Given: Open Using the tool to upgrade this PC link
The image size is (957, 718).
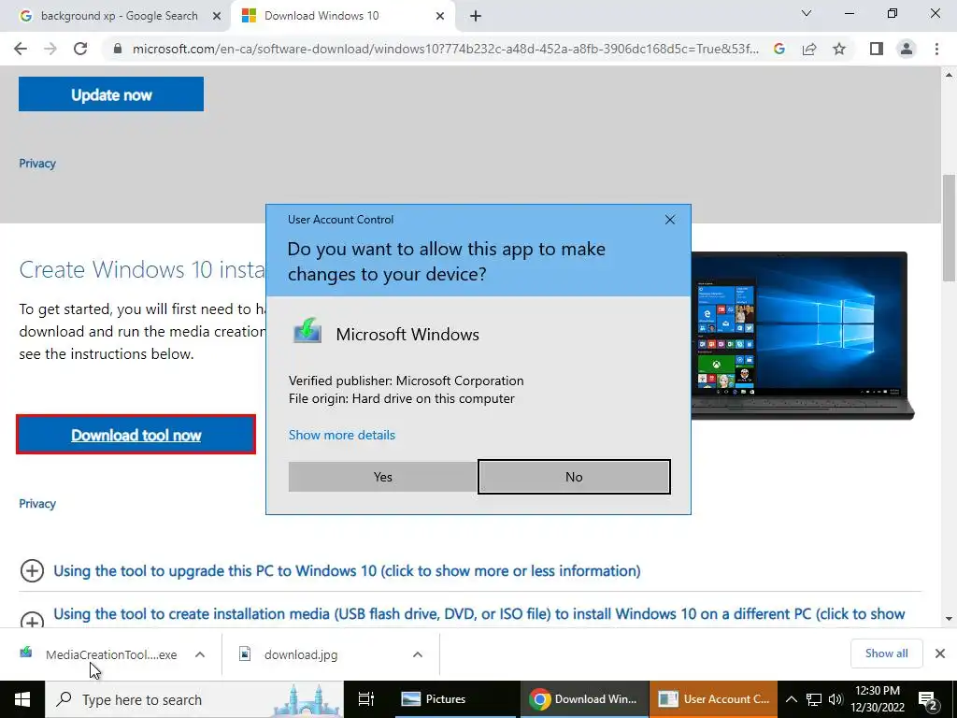Looking at the screenshot, I should click(x=347, y=571).
